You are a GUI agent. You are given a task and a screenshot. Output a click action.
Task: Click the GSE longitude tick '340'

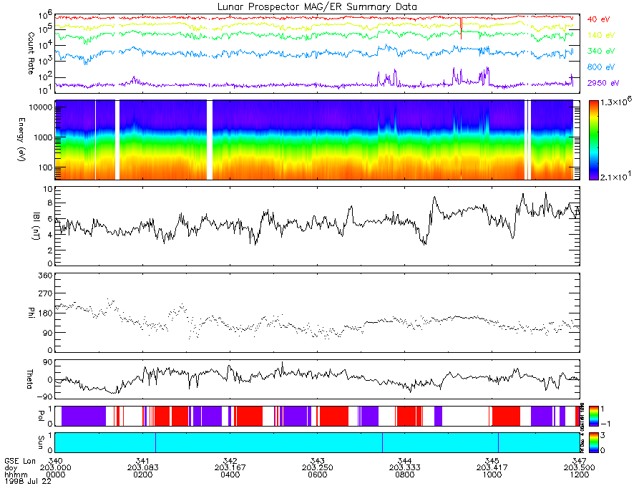(55, 461)
